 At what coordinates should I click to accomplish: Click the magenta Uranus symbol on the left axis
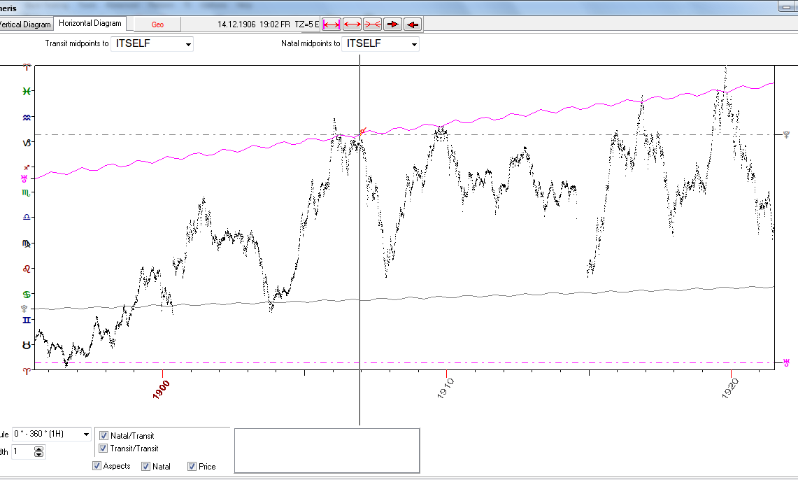[x=25, y=179]
